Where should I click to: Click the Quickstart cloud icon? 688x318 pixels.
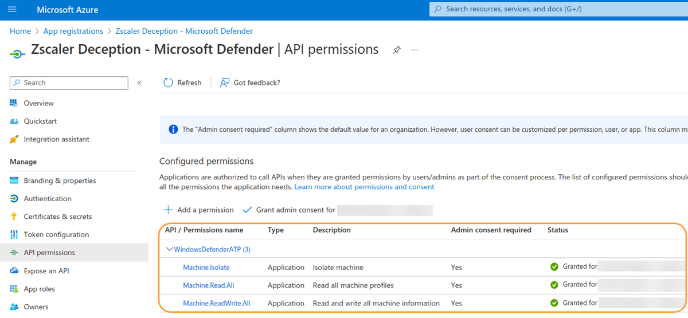click(x=14, y=121)
